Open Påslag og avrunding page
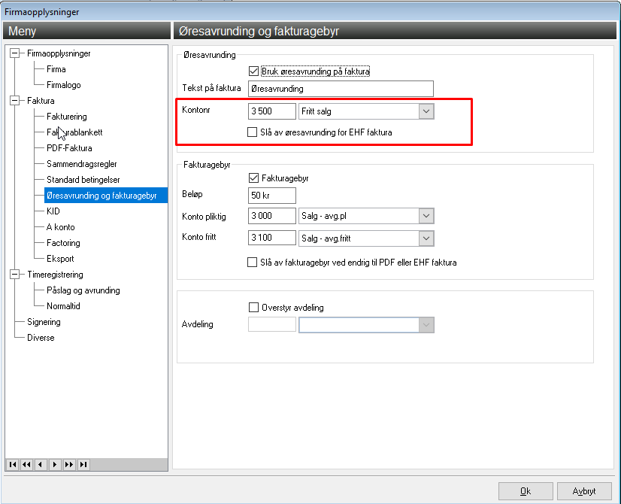Image resolution: width=621 pixels, height=504 pixels. point(83,290)
